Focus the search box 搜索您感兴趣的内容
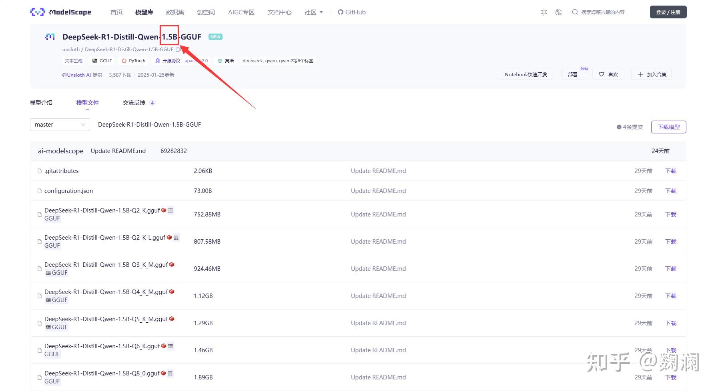Screen dimensions: 718x391 tap(603, 12)
